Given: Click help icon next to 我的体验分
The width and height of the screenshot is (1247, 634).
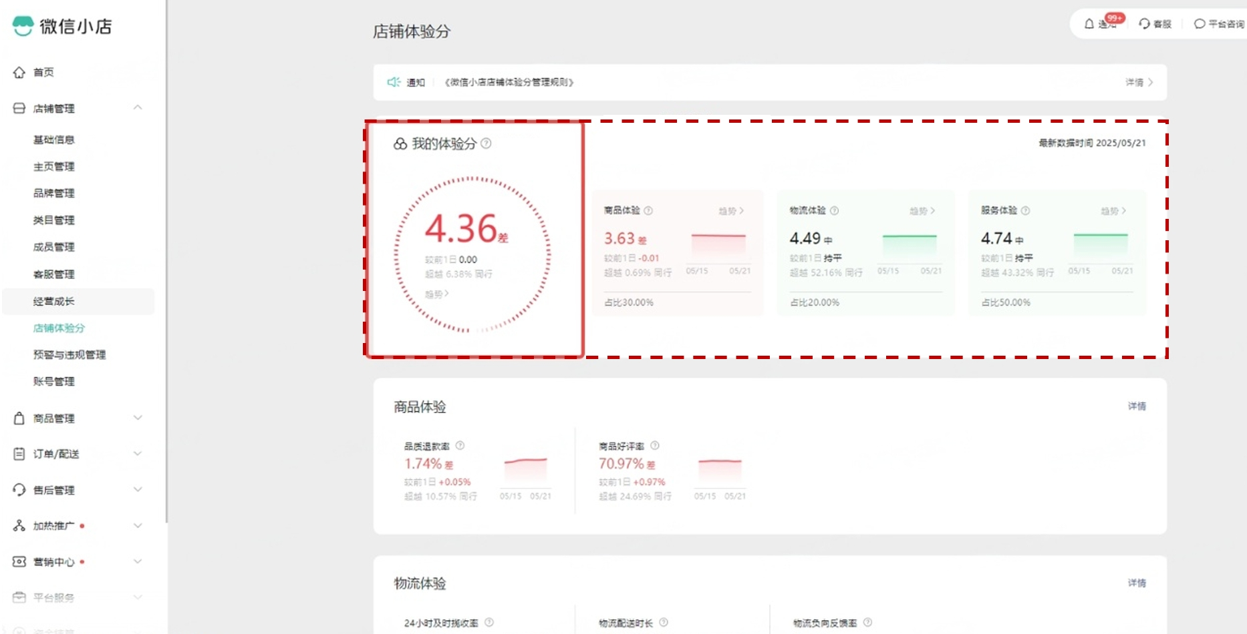Looking at the screenshot, I should click(487, 143).
